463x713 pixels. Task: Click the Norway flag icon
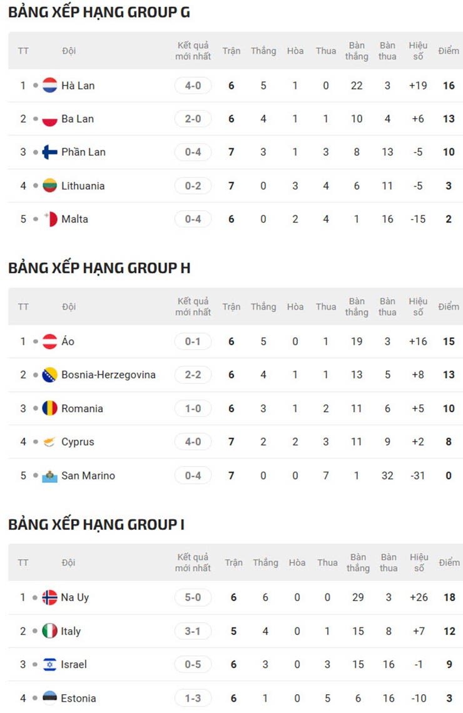50,597
